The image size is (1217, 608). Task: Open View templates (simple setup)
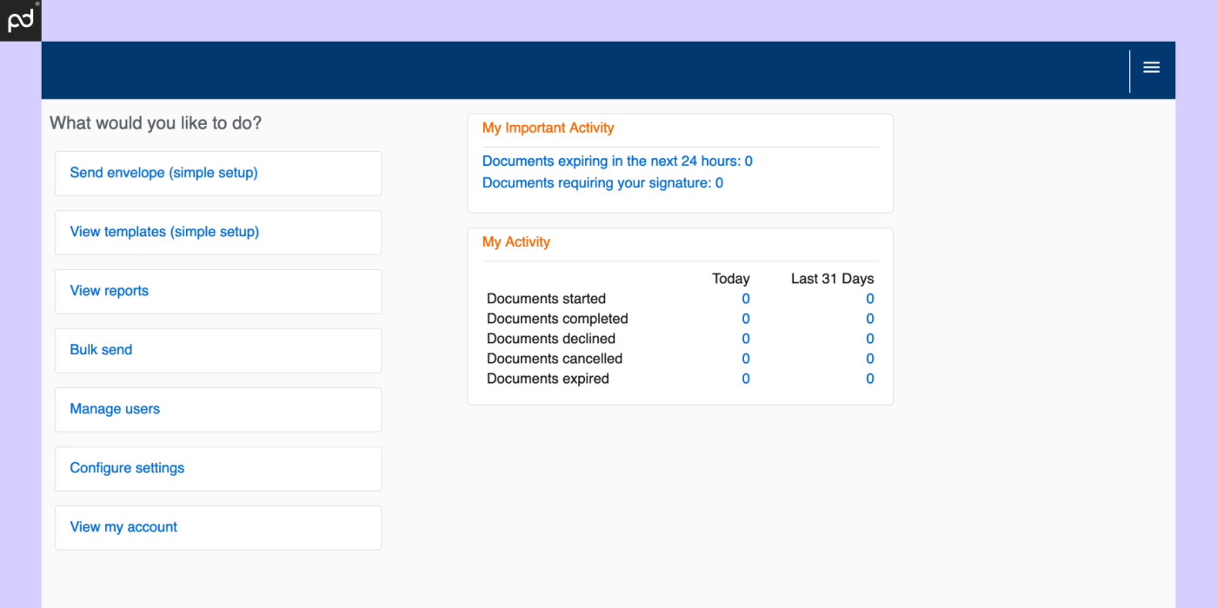[164, 232]
